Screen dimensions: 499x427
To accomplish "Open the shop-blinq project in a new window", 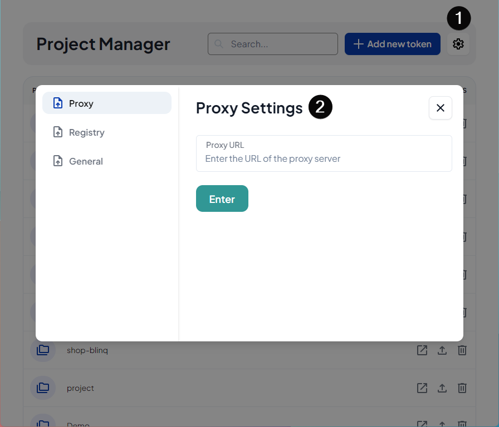I will 422,350.
